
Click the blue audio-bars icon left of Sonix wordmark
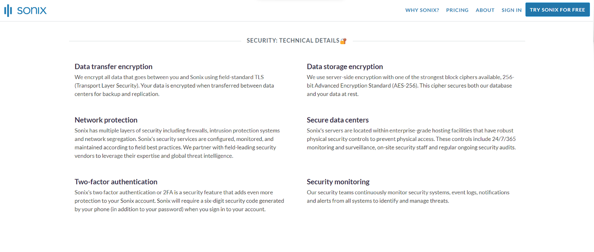pos(7,10)
